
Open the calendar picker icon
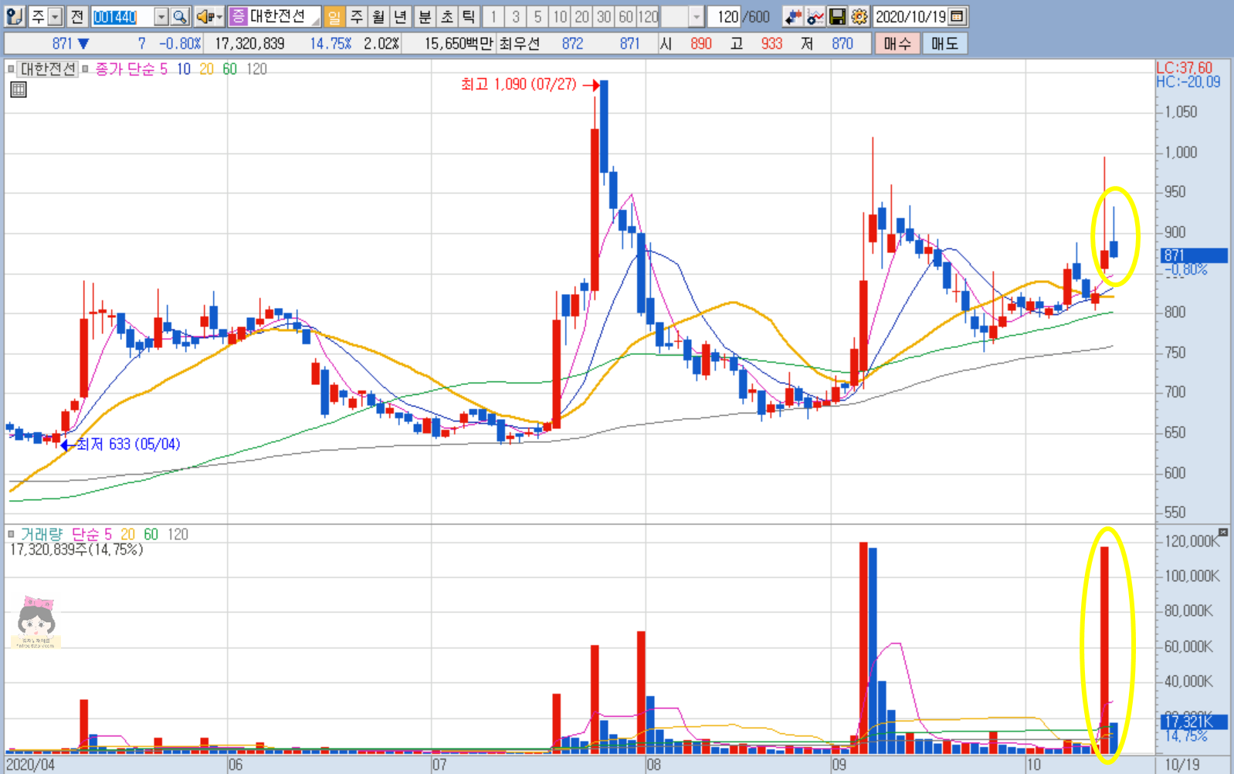tap(957, 16)
